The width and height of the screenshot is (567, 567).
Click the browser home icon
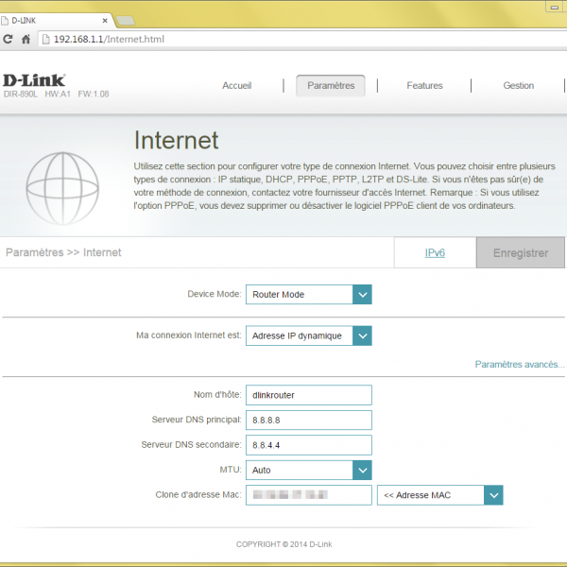click(x=26, y=39)
